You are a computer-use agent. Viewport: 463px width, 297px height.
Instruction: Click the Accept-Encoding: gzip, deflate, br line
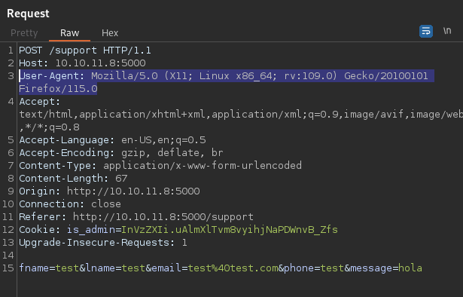(121, 153)
